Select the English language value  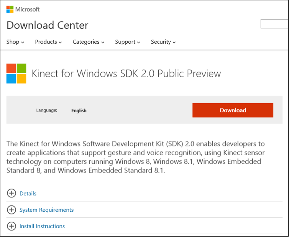tap(79, 110)
